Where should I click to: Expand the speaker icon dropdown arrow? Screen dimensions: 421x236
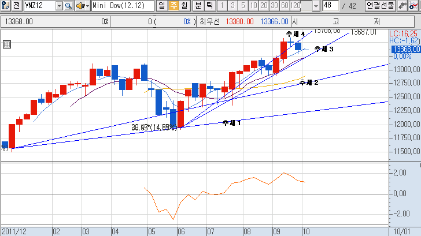[87, 6]
